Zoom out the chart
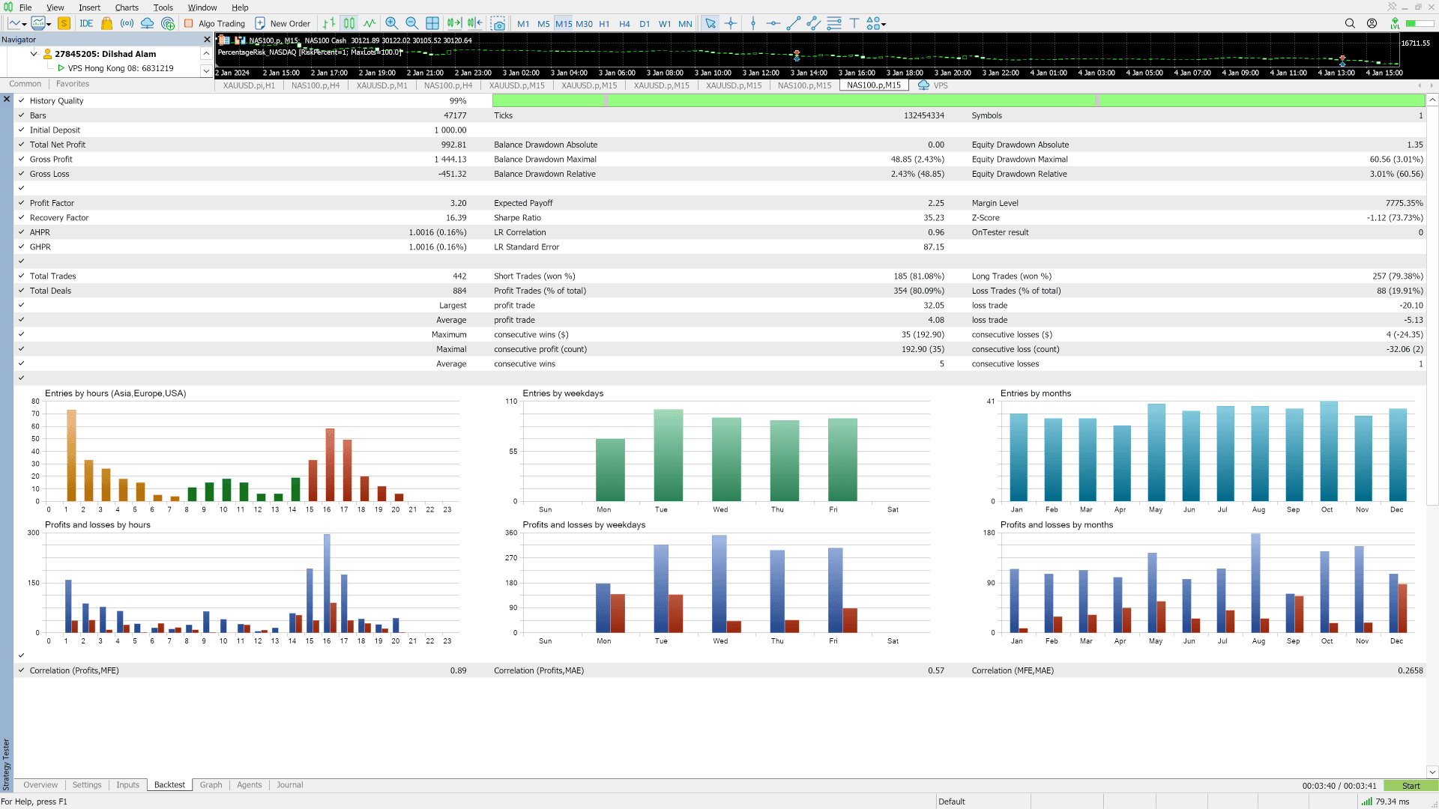 click(411, 23)
